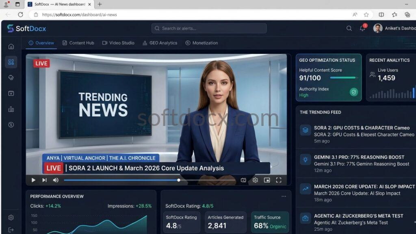Screen dimensions: 416x234
Task: Open Aniket's profile dropdown
Action: click(380, 28)
